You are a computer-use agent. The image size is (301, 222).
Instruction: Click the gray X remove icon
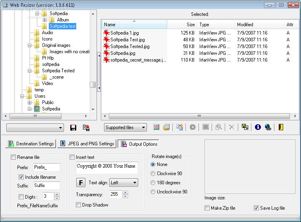point(232,127)
